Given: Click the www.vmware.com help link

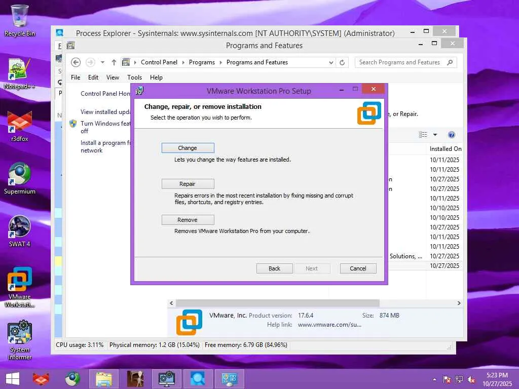Looking at the screenshot, I should click(x=329, y=325).
